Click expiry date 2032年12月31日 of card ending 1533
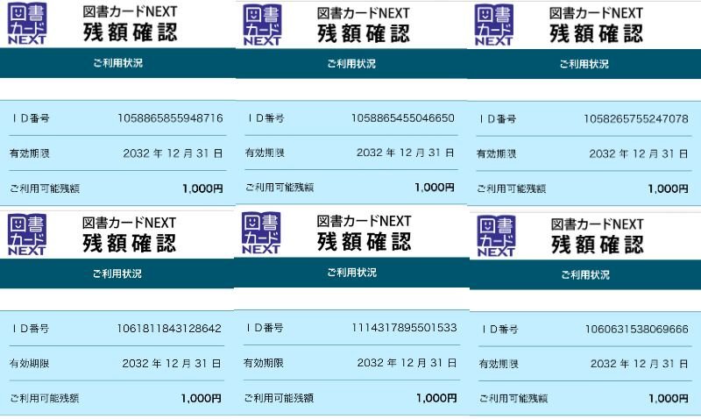Viewport: 701px width, 419px height. [407, 363]
